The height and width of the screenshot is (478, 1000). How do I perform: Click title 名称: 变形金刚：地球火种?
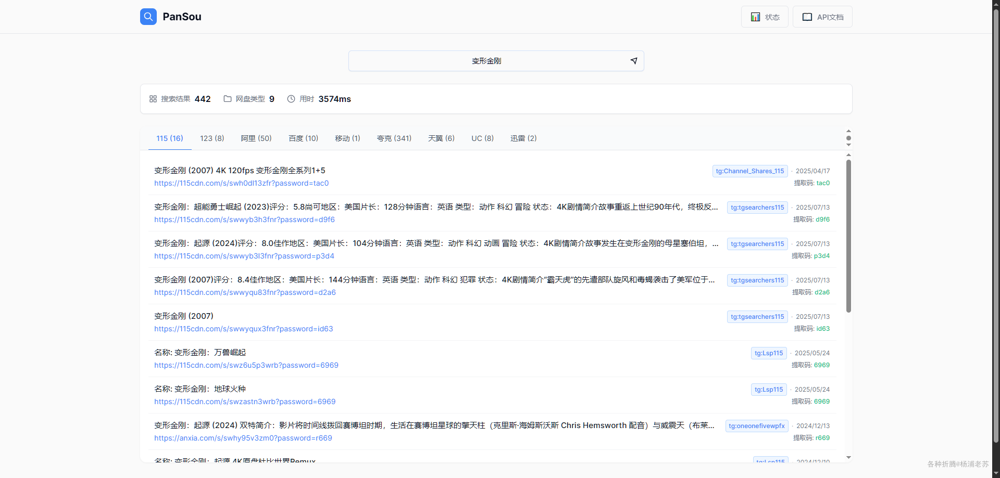click(x=200, y=389)
